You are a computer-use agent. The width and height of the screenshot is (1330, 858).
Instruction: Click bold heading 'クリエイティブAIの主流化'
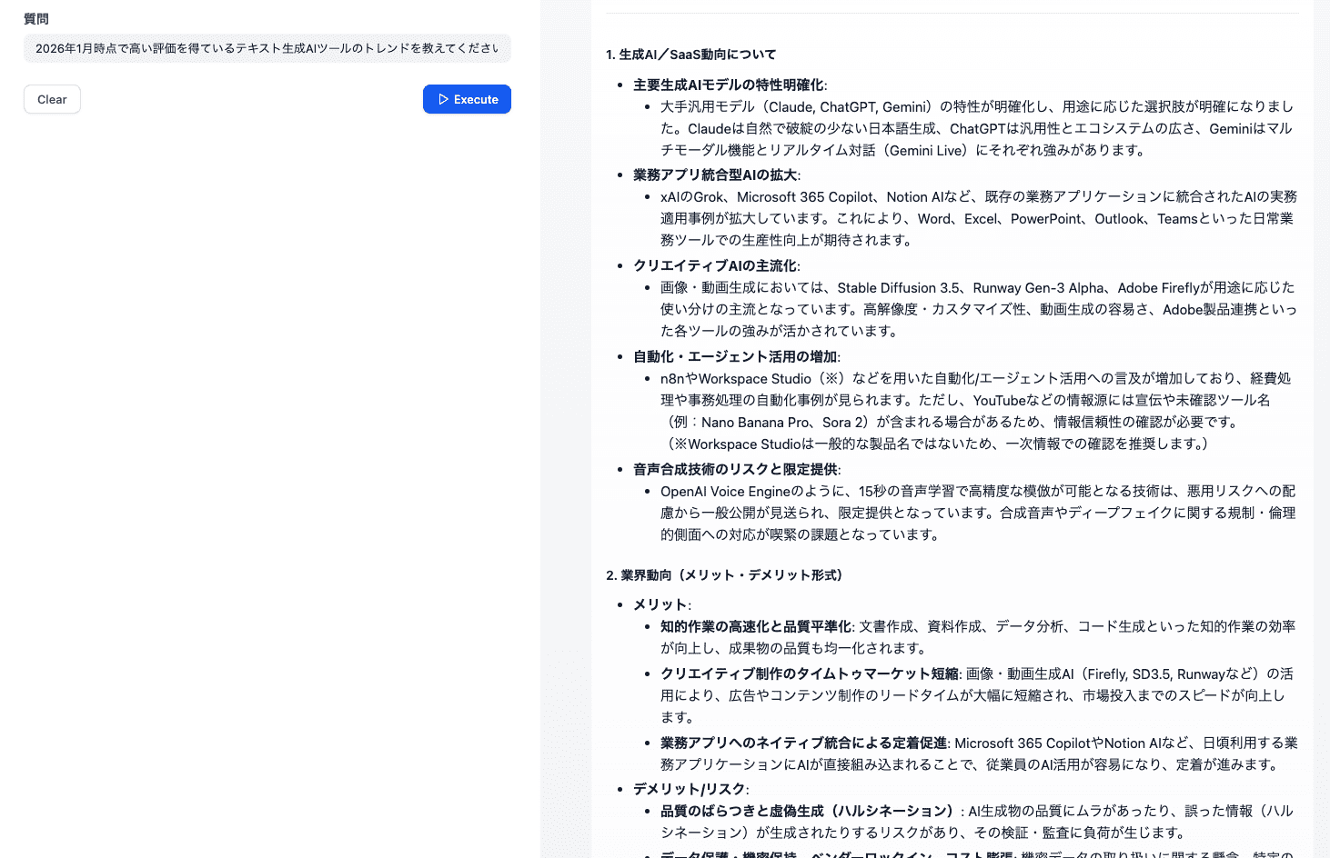coord(715,265)
